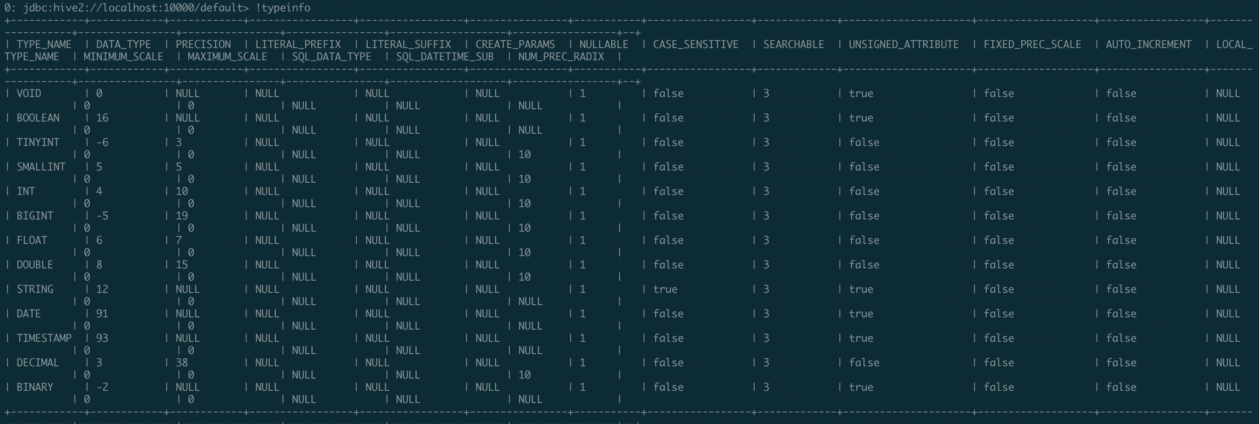Viewport: 1259px width, 424px height.
Task: Click BINARY's unsigned attribute value true
Action: click(861, 386)
